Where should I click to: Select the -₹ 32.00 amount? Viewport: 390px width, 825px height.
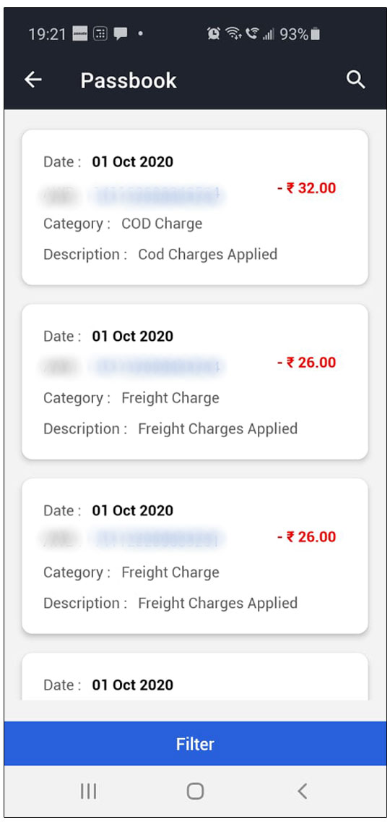click(x=306, y=188)
